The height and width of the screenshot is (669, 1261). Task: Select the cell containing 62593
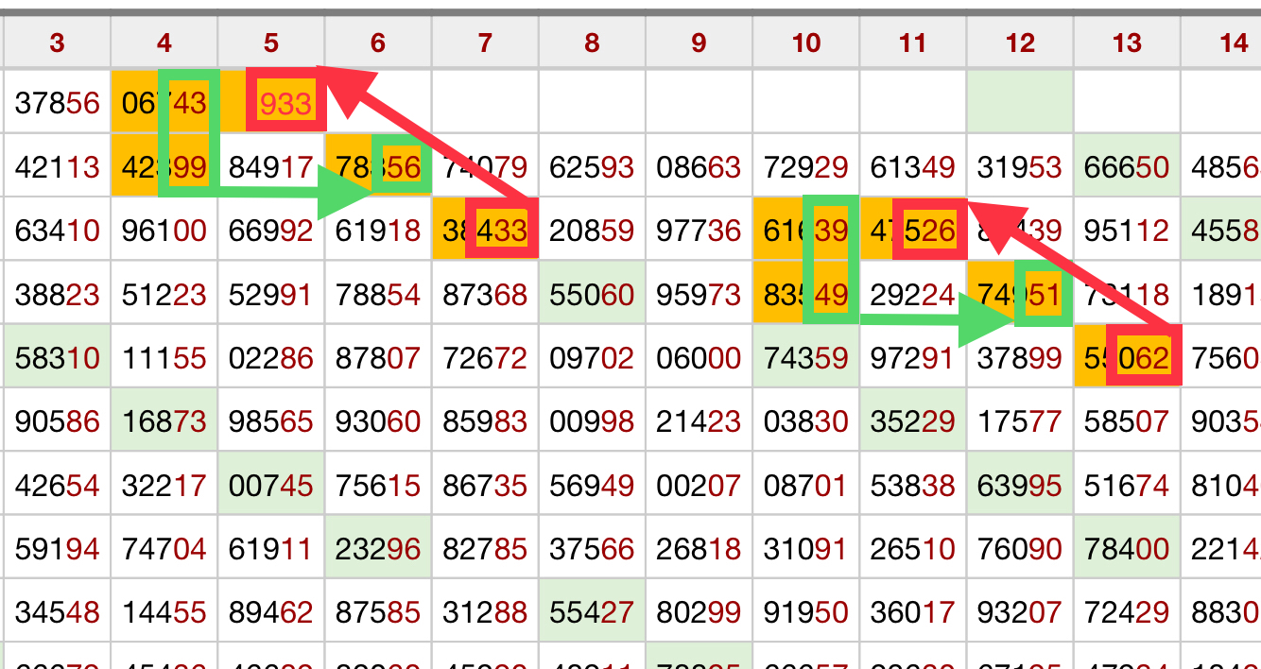tap(592, 167)
